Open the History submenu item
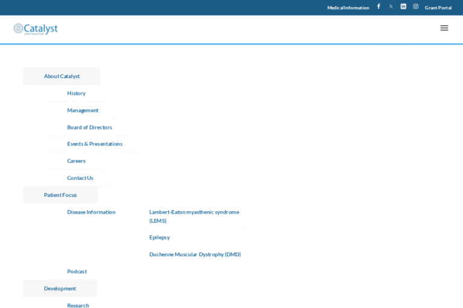The image size is (463, 308). [76, 93]
